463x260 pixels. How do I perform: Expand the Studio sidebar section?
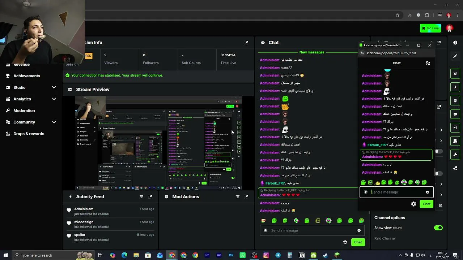coord(54,87)
